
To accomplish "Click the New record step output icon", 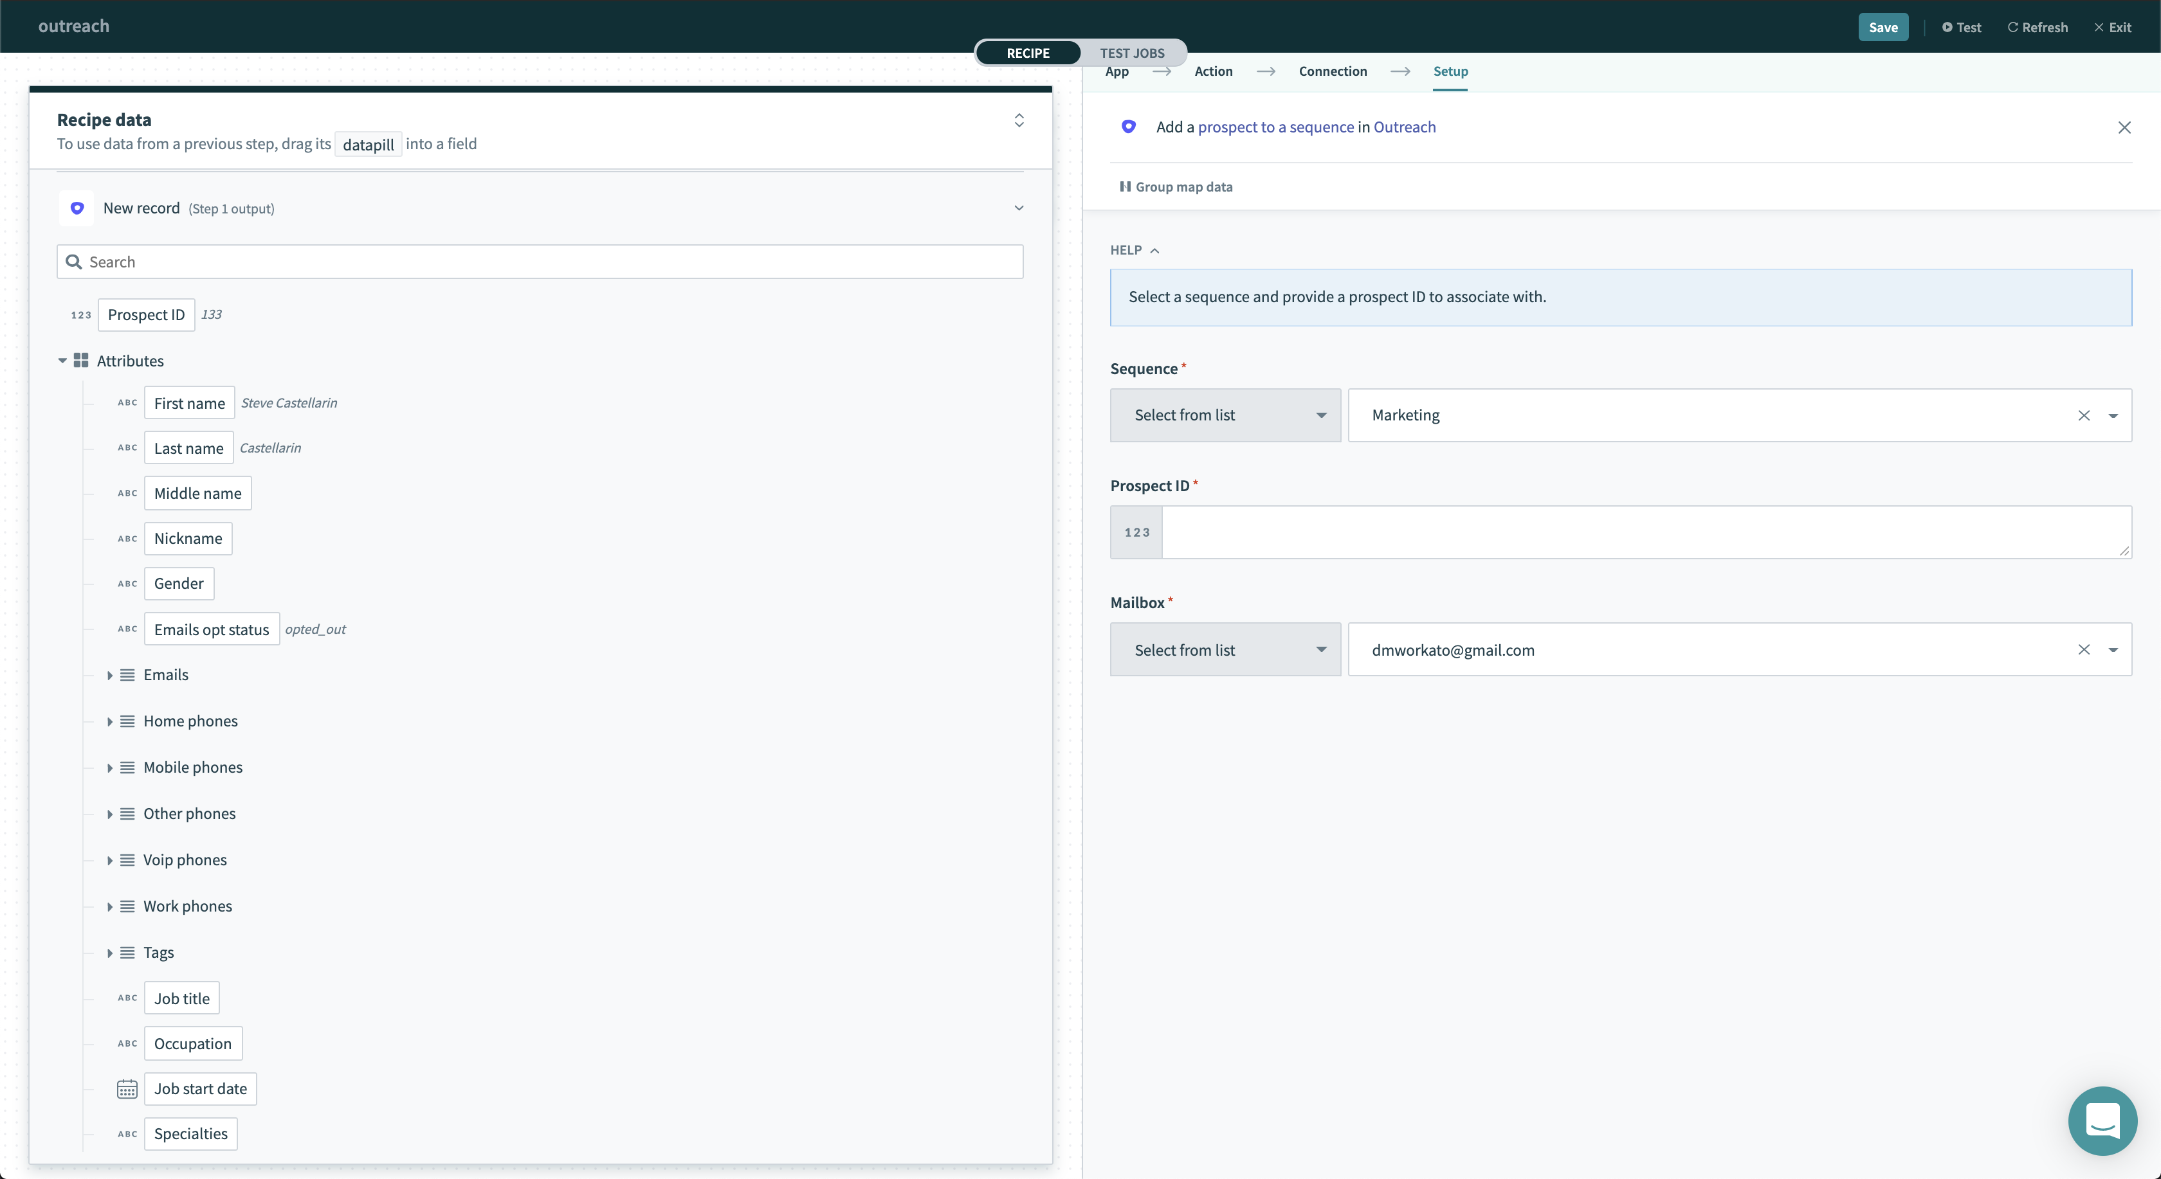I will tap(77, 208).
